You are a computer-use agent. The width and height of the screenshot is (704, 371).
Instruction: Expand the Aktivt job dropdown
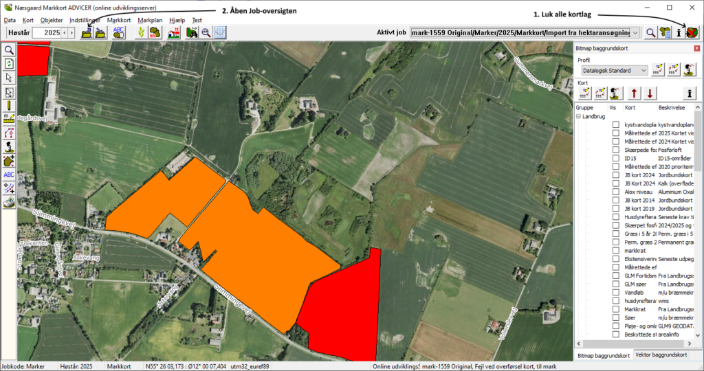[x=635, y=32]
